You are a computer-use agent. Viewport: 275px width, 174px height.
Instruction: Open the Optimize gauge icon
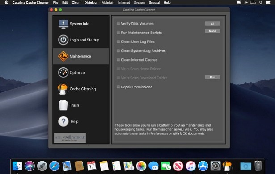pyautogui.click(x=63, y=72)
